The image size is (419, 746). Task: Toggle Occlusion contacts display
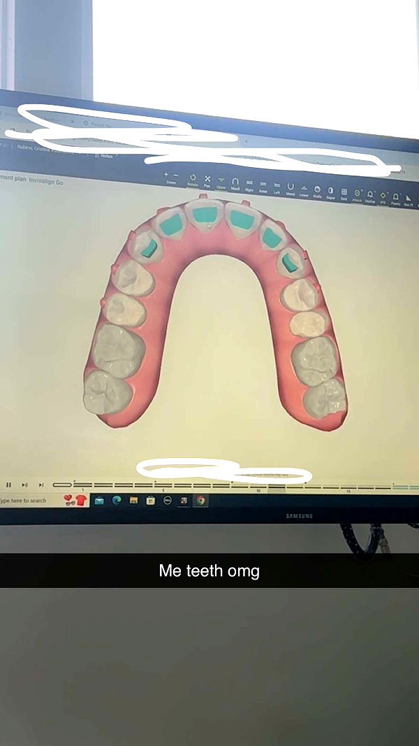pyautogui.click(x=370, y=196)
